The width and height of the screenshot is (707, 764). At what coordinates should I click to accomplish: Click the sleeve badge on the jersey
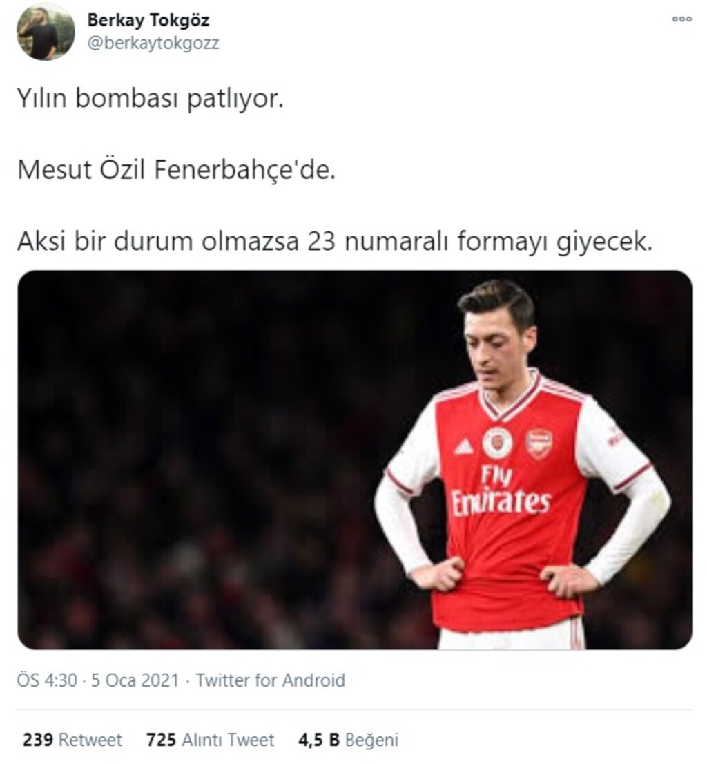point(614,435)
